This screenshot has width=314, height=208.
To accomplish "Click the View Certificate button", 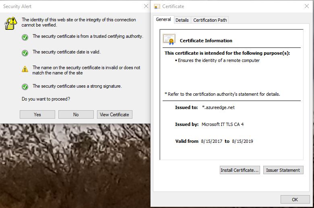I will coord(114,115).
